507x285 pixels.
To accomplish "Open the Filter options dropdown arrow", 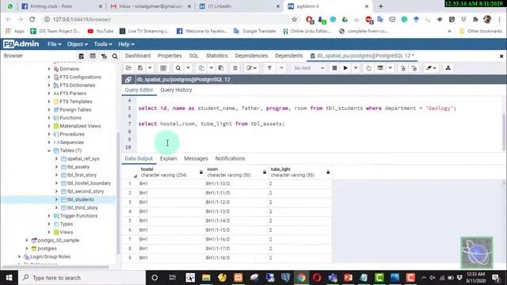I will [x=281, y=68].
